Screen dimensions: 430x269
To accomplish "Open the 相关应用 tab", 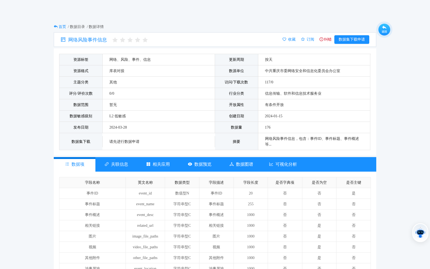I will point(158,164).
